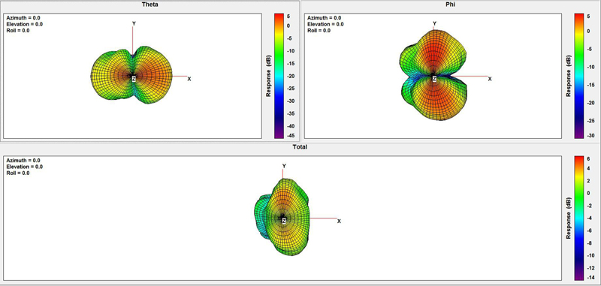Click the Z axis marker in Theta plot
Image resolution: width=601 pixels, height=286 pixels.
click(x=134, y=79)
